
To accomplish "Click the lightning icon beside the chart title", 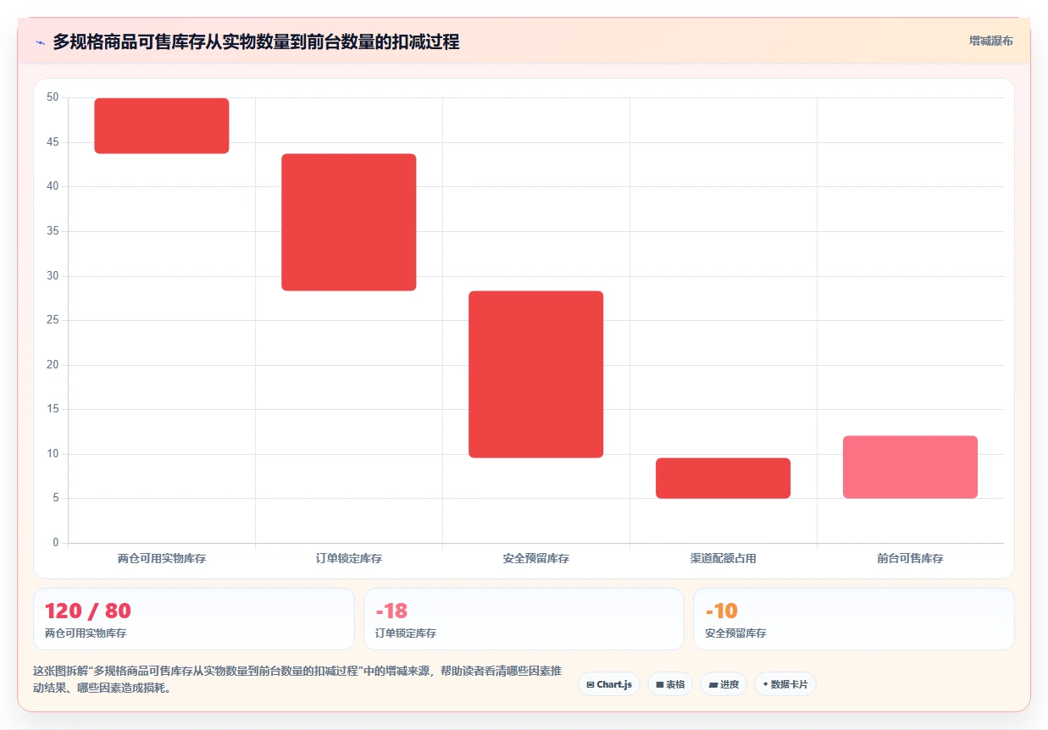I will [41, 41].
